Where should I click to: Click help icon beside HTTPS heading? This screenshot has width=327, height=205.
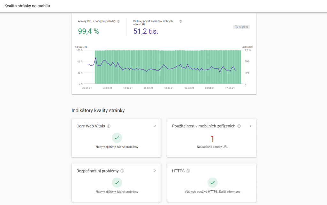click(x=188, y=171)
